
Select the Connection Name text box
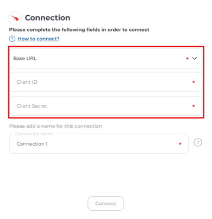point(99,143)
